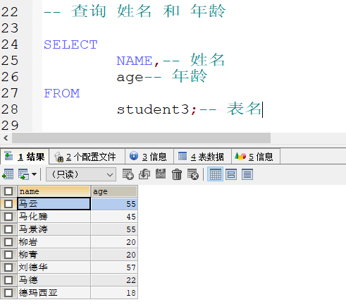Select the 刘德华 name cell
Screen dimensions: 346x307
point(54,267)
